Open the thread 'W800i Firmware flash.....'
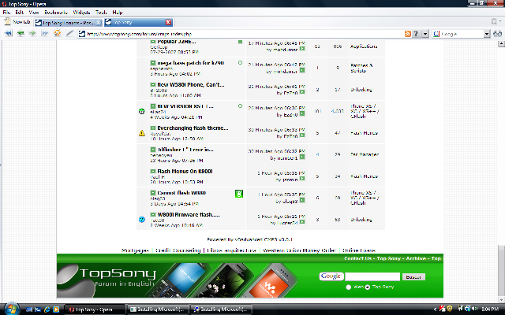The height and width of the screenshot is (315, 505). pos(189,214)
